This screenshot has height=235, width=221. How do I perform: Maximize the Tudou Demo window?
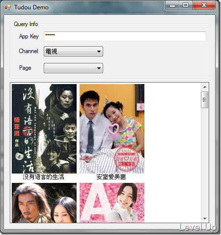(x=186, y=5)
